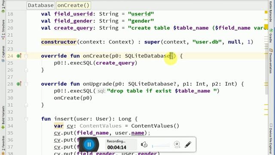
Task: Click the constructor keyword on line 22
Action: (x=59, y=42)
